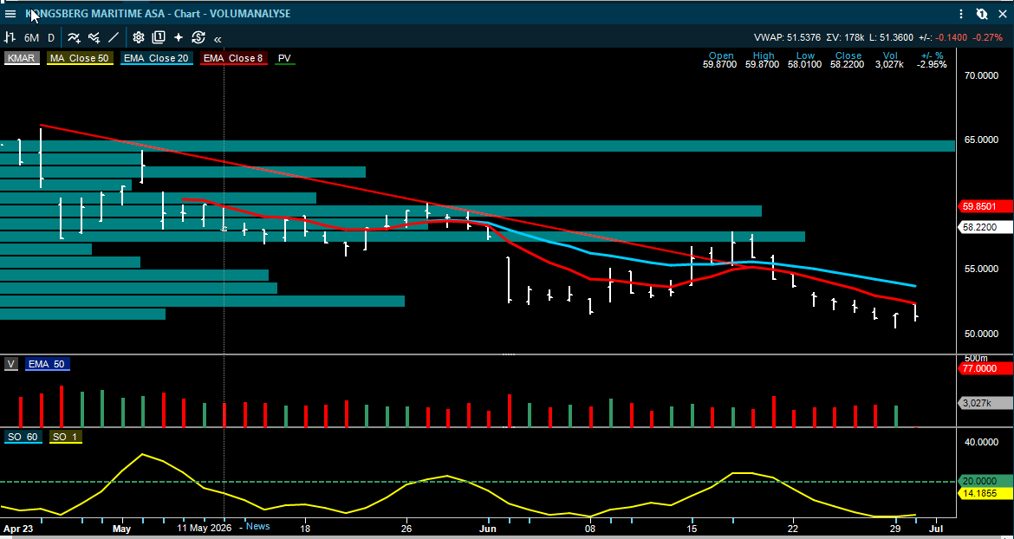Click the divider handle between price and volume panels
This screenshot has width=1014, height=539.
click(509, 354)
